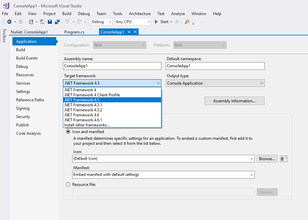The height and width of the screenshot is (220, 308).
Task: Click the New Project toolbar icon
Action: 31,22
